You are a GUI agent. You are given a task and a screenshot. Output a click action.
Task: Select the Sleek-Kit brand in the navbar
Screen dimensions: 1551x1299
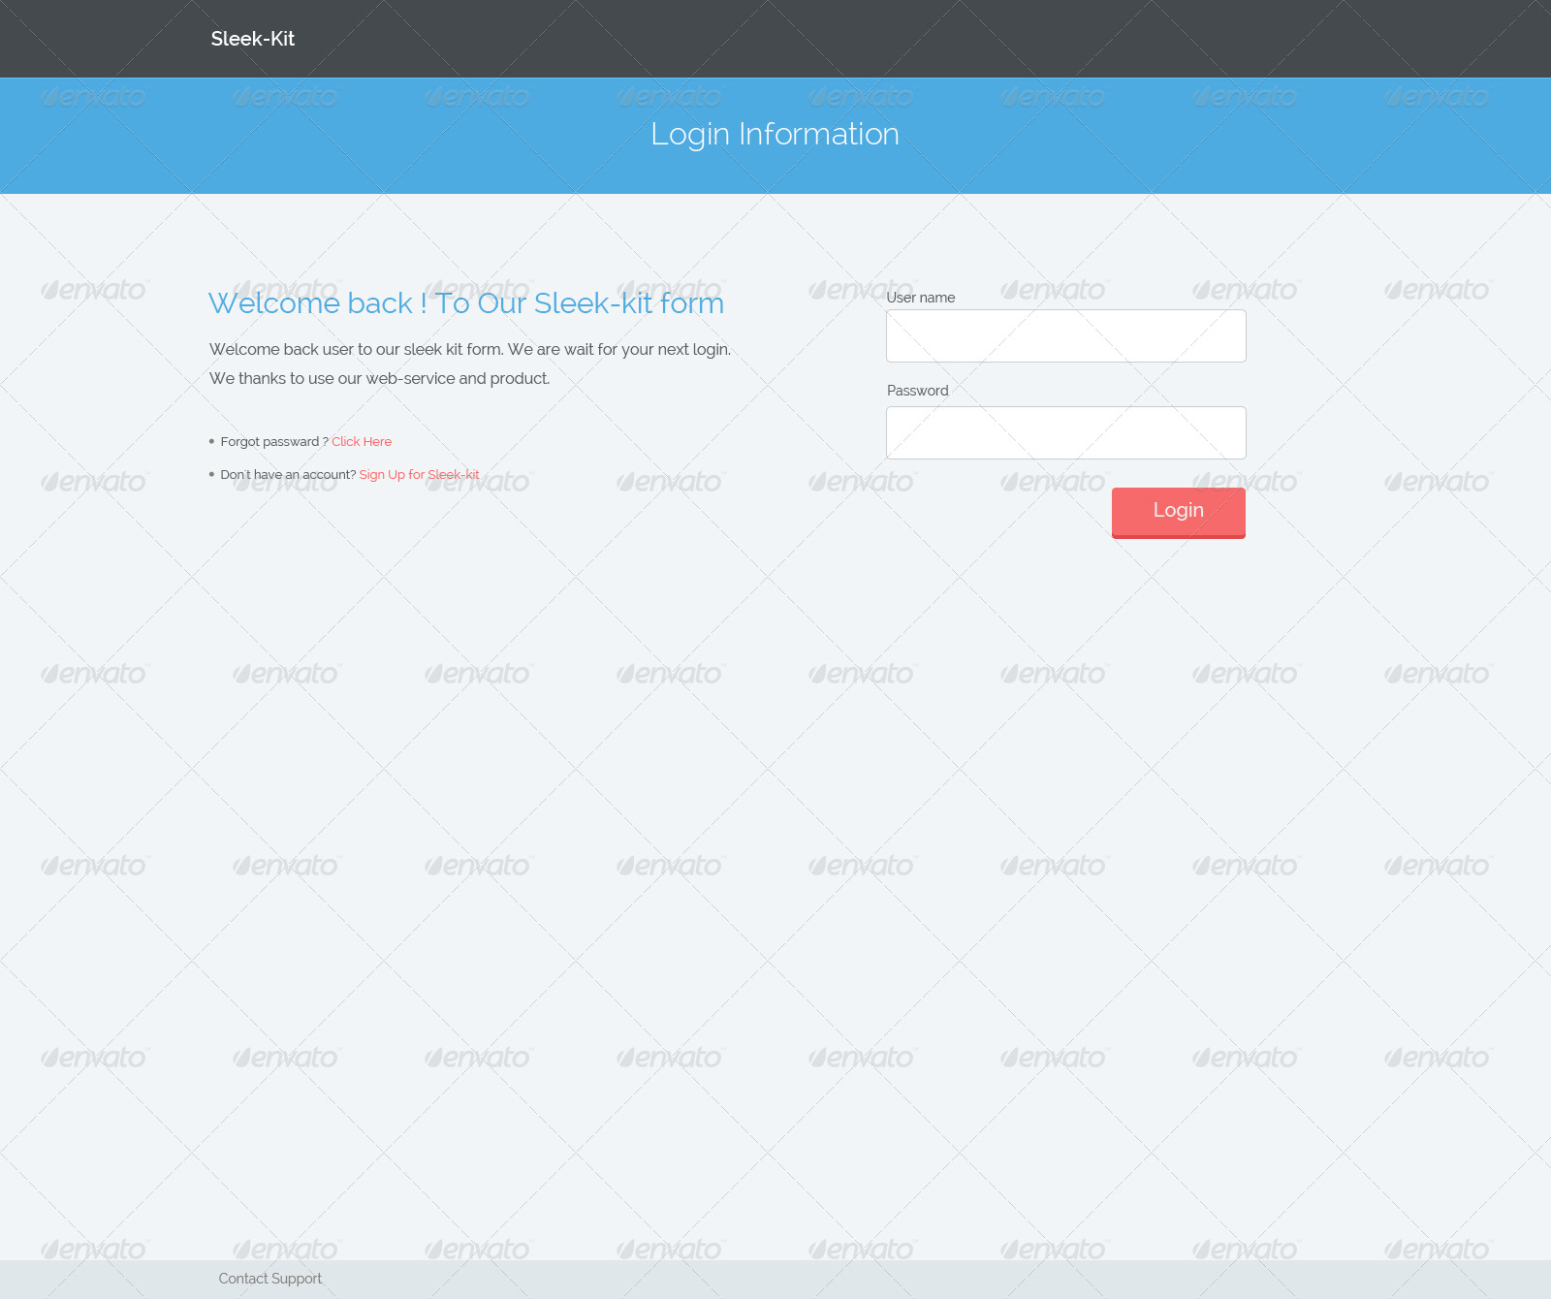252,39
